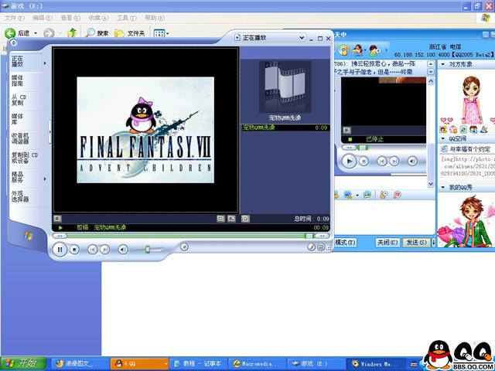Click the Media Player seek progress bar
The image size is (495, 371).
click(x=186, y=236)
